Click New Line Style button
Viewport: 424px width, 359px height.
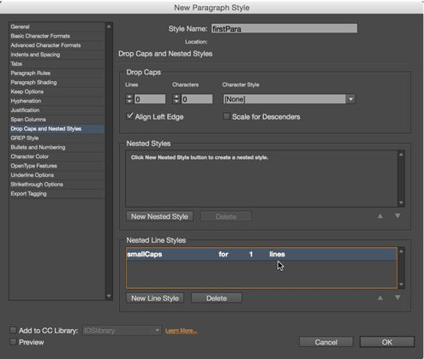click(155, 298)
